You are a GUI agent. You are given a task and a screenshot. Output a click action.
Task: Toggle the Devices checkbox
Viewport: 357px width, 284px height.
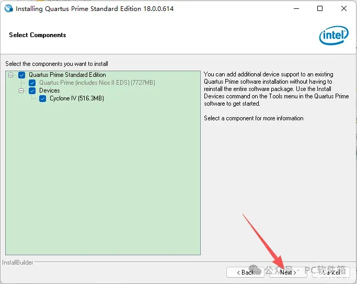point(32,90)
